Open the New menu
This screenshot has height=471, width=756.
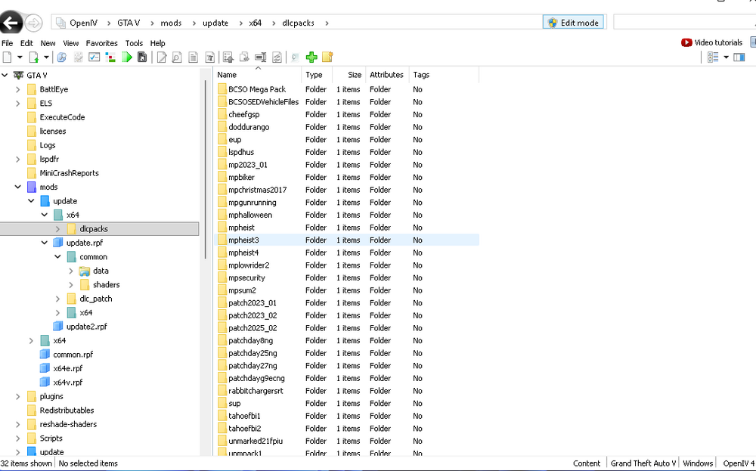(x=48, y=43)
